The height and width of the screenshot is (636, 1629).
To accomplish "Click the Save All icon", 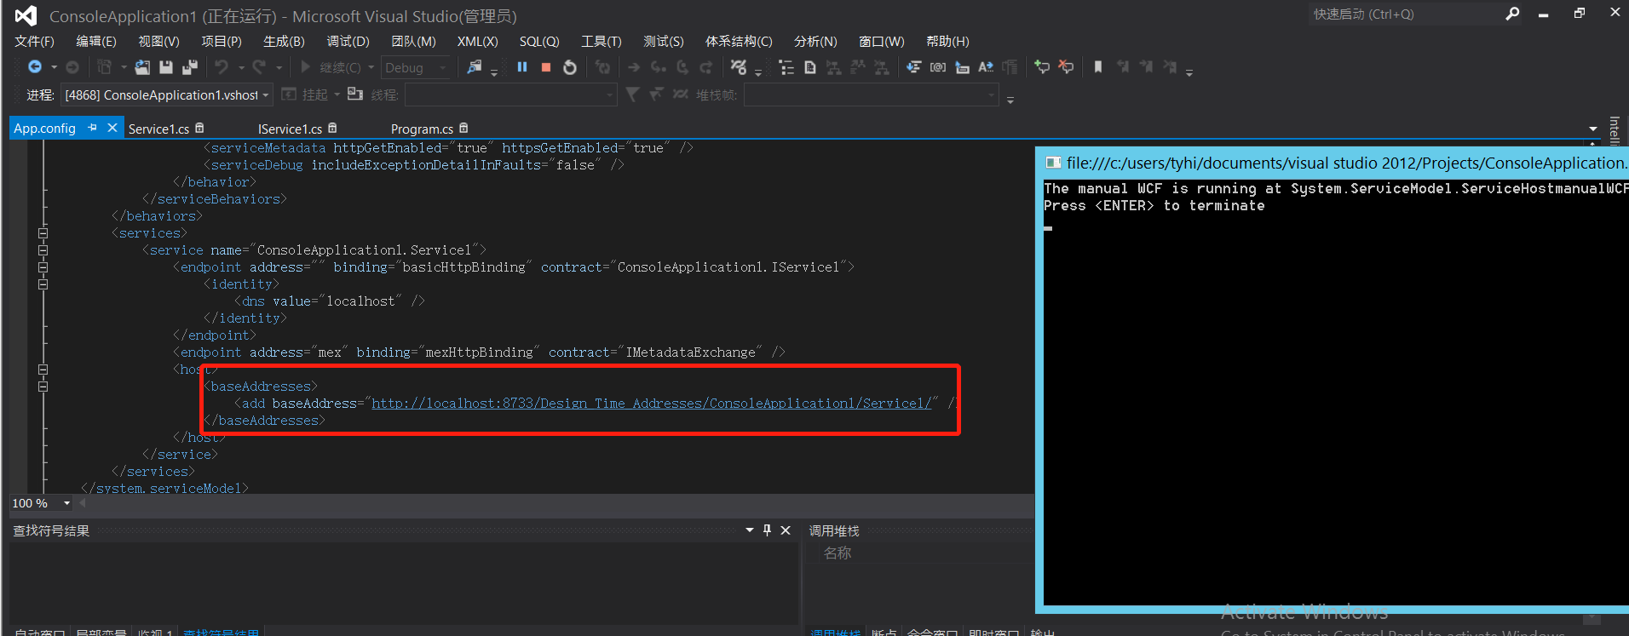I will click(190, 67).
